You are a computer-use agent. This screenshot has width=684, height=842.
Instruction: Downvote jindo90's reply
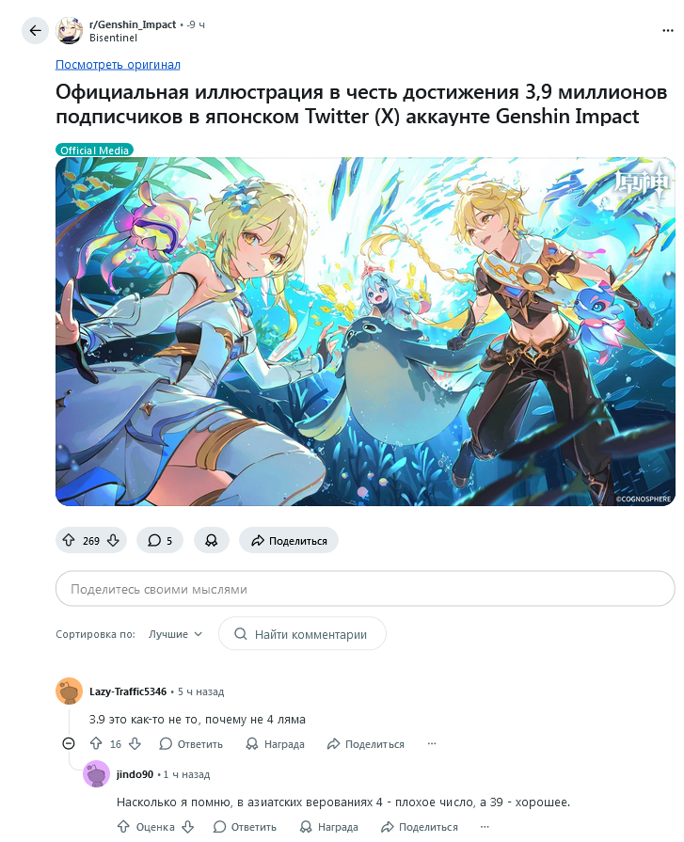point(187,826)
